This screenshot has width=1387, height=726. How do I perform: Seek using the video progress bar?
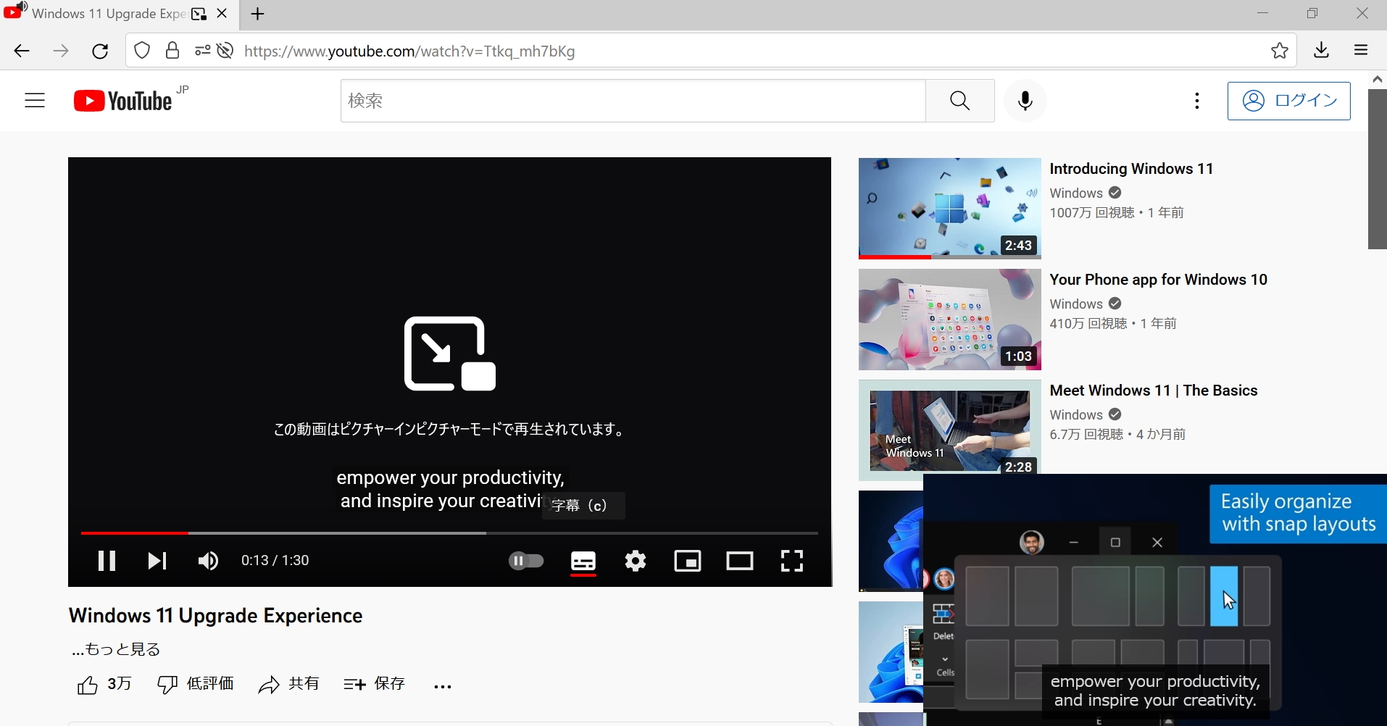coord(449,533)
